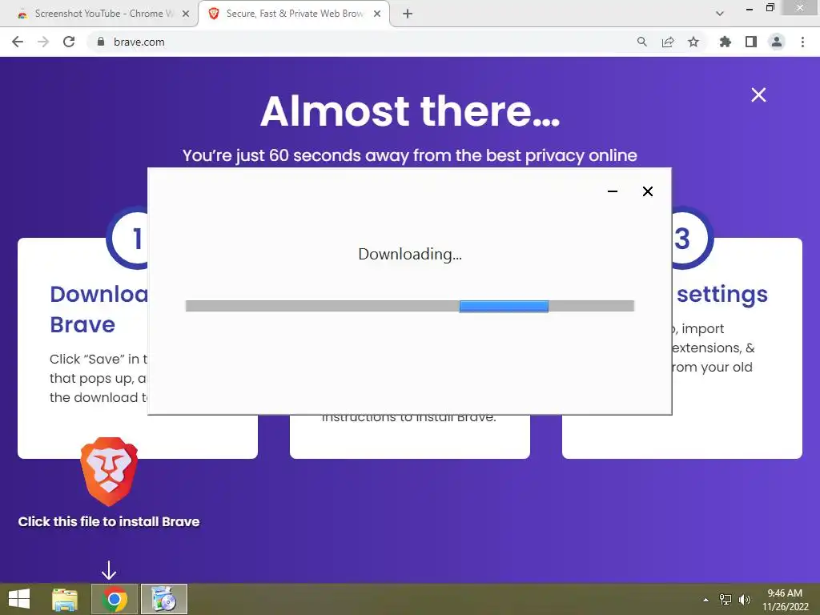Click the Brave lion logo
The image size is (820, 615).
(109, 472)
